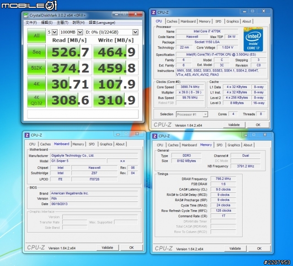Start the 4K QD32 benchmark test
The height and width of the screenshot is (266, 293).
point(37,100)
